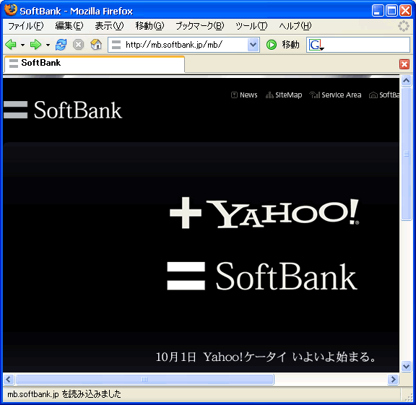Close the tab with red X button

tap(404, 64)
